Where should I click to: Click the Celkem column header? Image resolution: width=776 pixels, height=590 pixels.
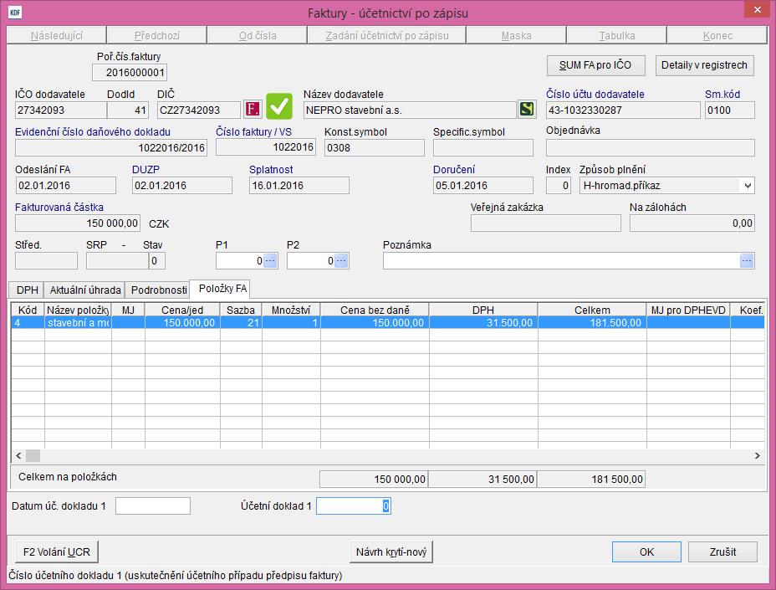coord(592,310)
